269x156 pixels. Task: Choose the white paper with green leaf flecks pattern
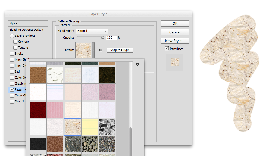coord(55,75)
